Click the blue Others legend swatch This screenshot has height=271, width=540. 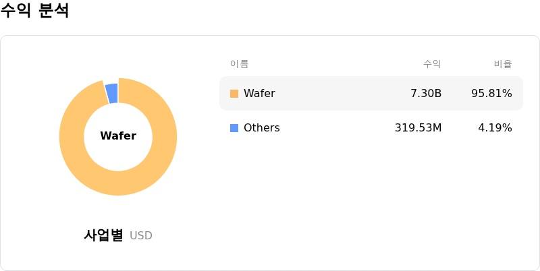[x=234, y=128]
